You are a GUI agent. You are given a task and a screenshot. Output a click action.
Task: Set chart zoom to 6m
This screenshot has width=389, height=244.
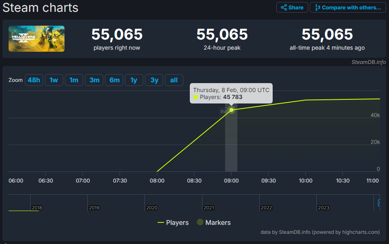[114, 80]
